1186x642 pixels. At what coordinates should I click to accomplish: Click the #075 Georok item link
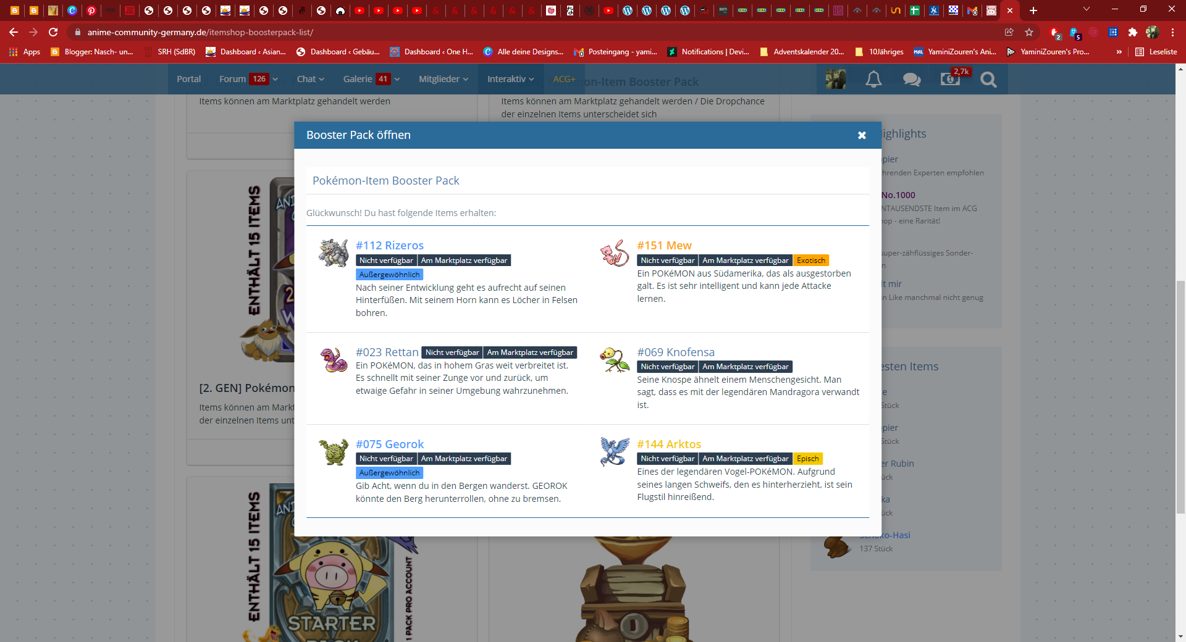(x=390, y=444)
